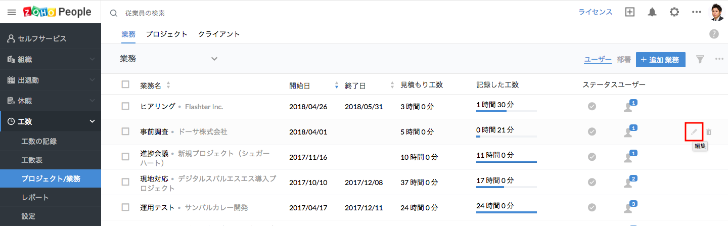
Task: Click the hamburger menu icon
Action: pyautogui.click(x=12, y=12)
